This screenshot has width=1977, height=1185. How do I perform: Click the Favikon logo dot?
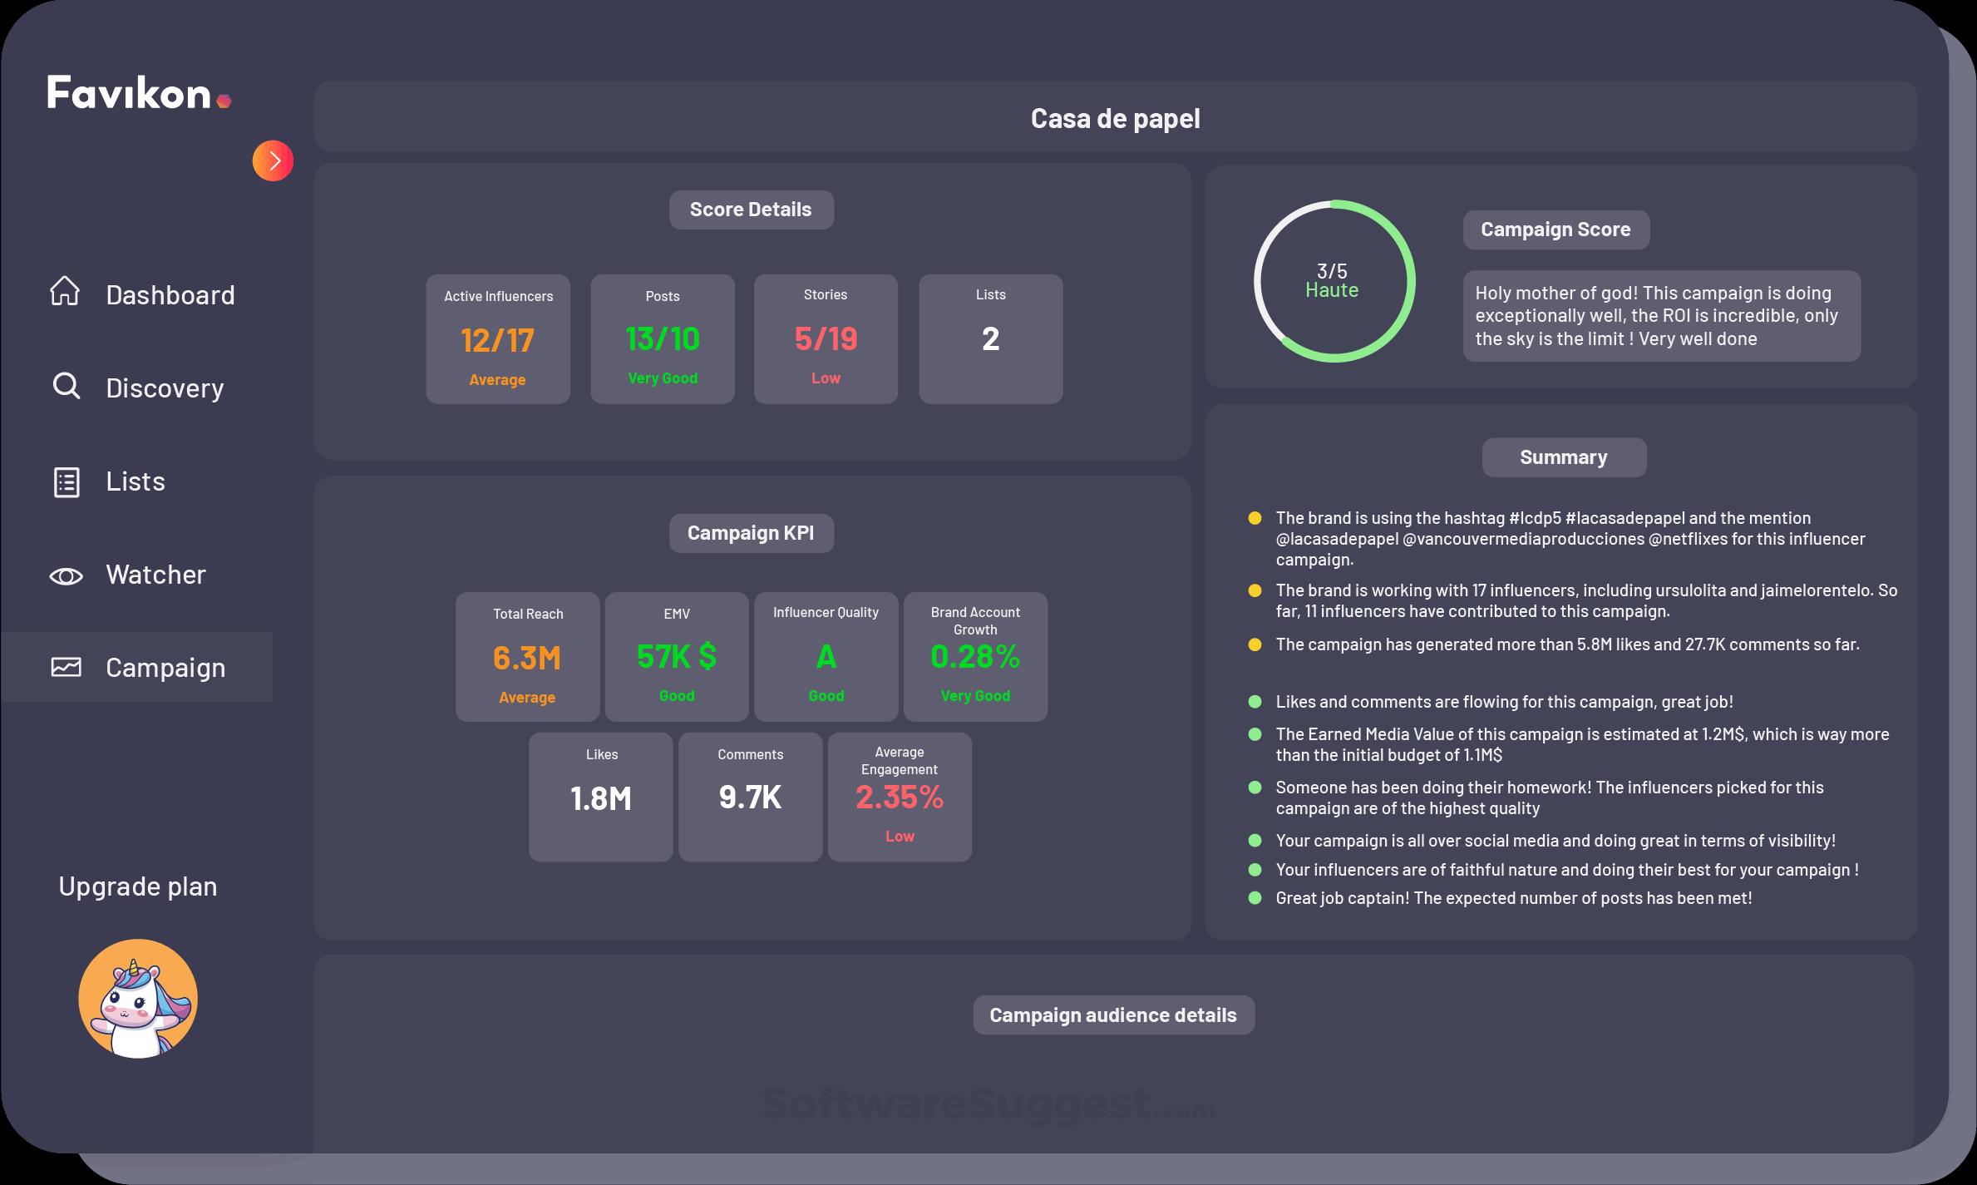tap(225, 101)
